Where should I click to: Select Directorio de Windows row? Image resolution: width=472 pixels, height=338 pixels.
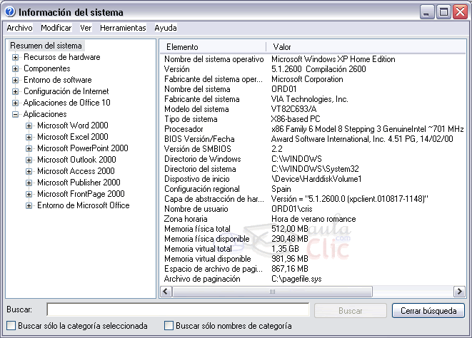[x=313, y=159]
